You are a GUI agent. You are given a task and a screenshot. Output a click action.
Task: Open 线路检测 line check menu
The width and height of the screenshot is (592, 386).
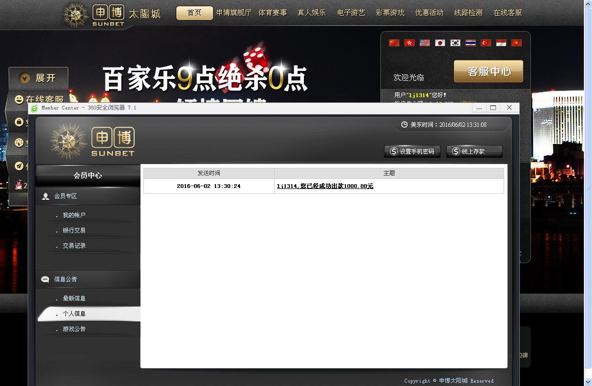click(468, 13)
